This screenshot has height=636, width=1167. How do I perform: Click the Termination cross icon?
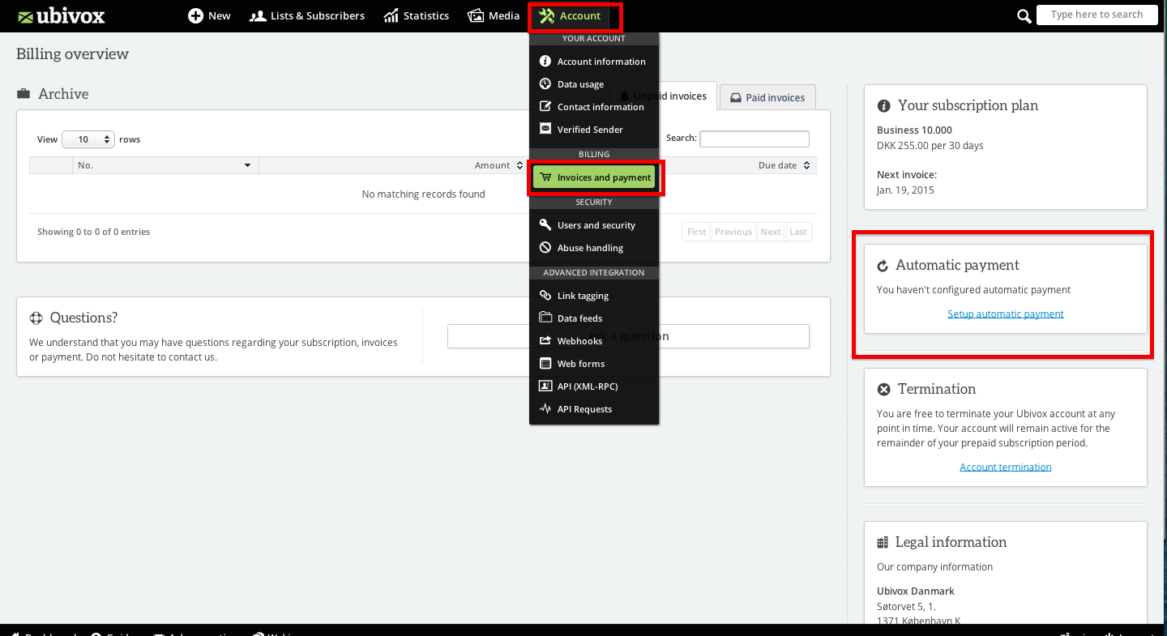(884, 390)
